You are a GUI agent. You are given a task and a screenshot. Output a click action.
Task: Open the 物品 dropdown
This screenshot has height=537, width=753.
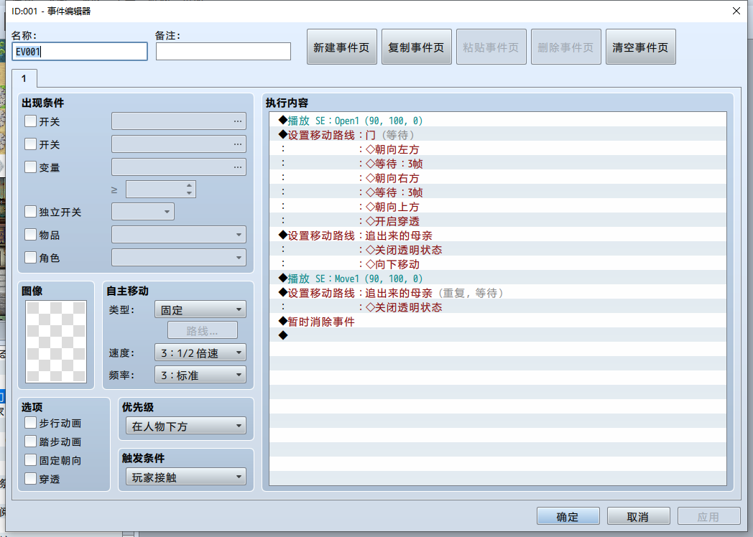tap(179, 235)
